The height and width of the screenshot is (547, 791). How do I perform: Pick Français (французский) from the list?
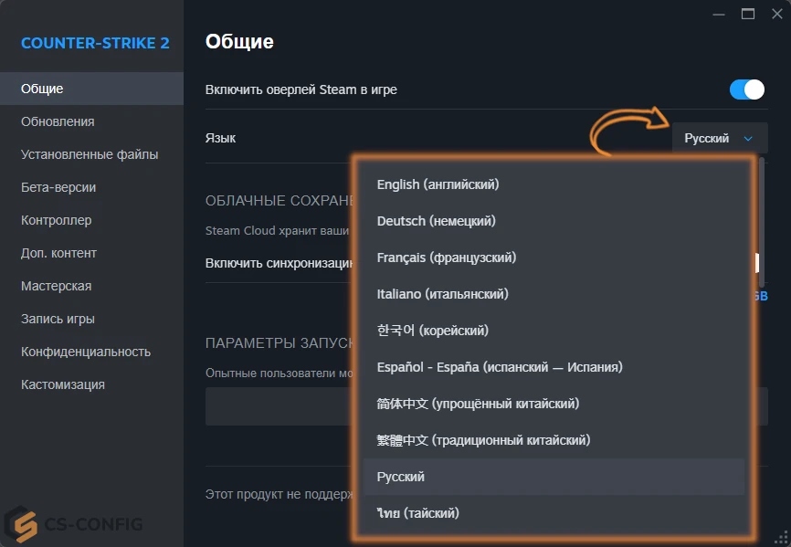[x=446, y=257]
